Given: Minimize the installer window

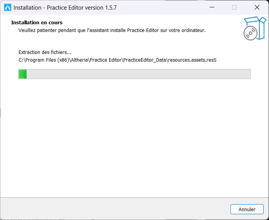Looking at the screenshot, I should (212, 7).
